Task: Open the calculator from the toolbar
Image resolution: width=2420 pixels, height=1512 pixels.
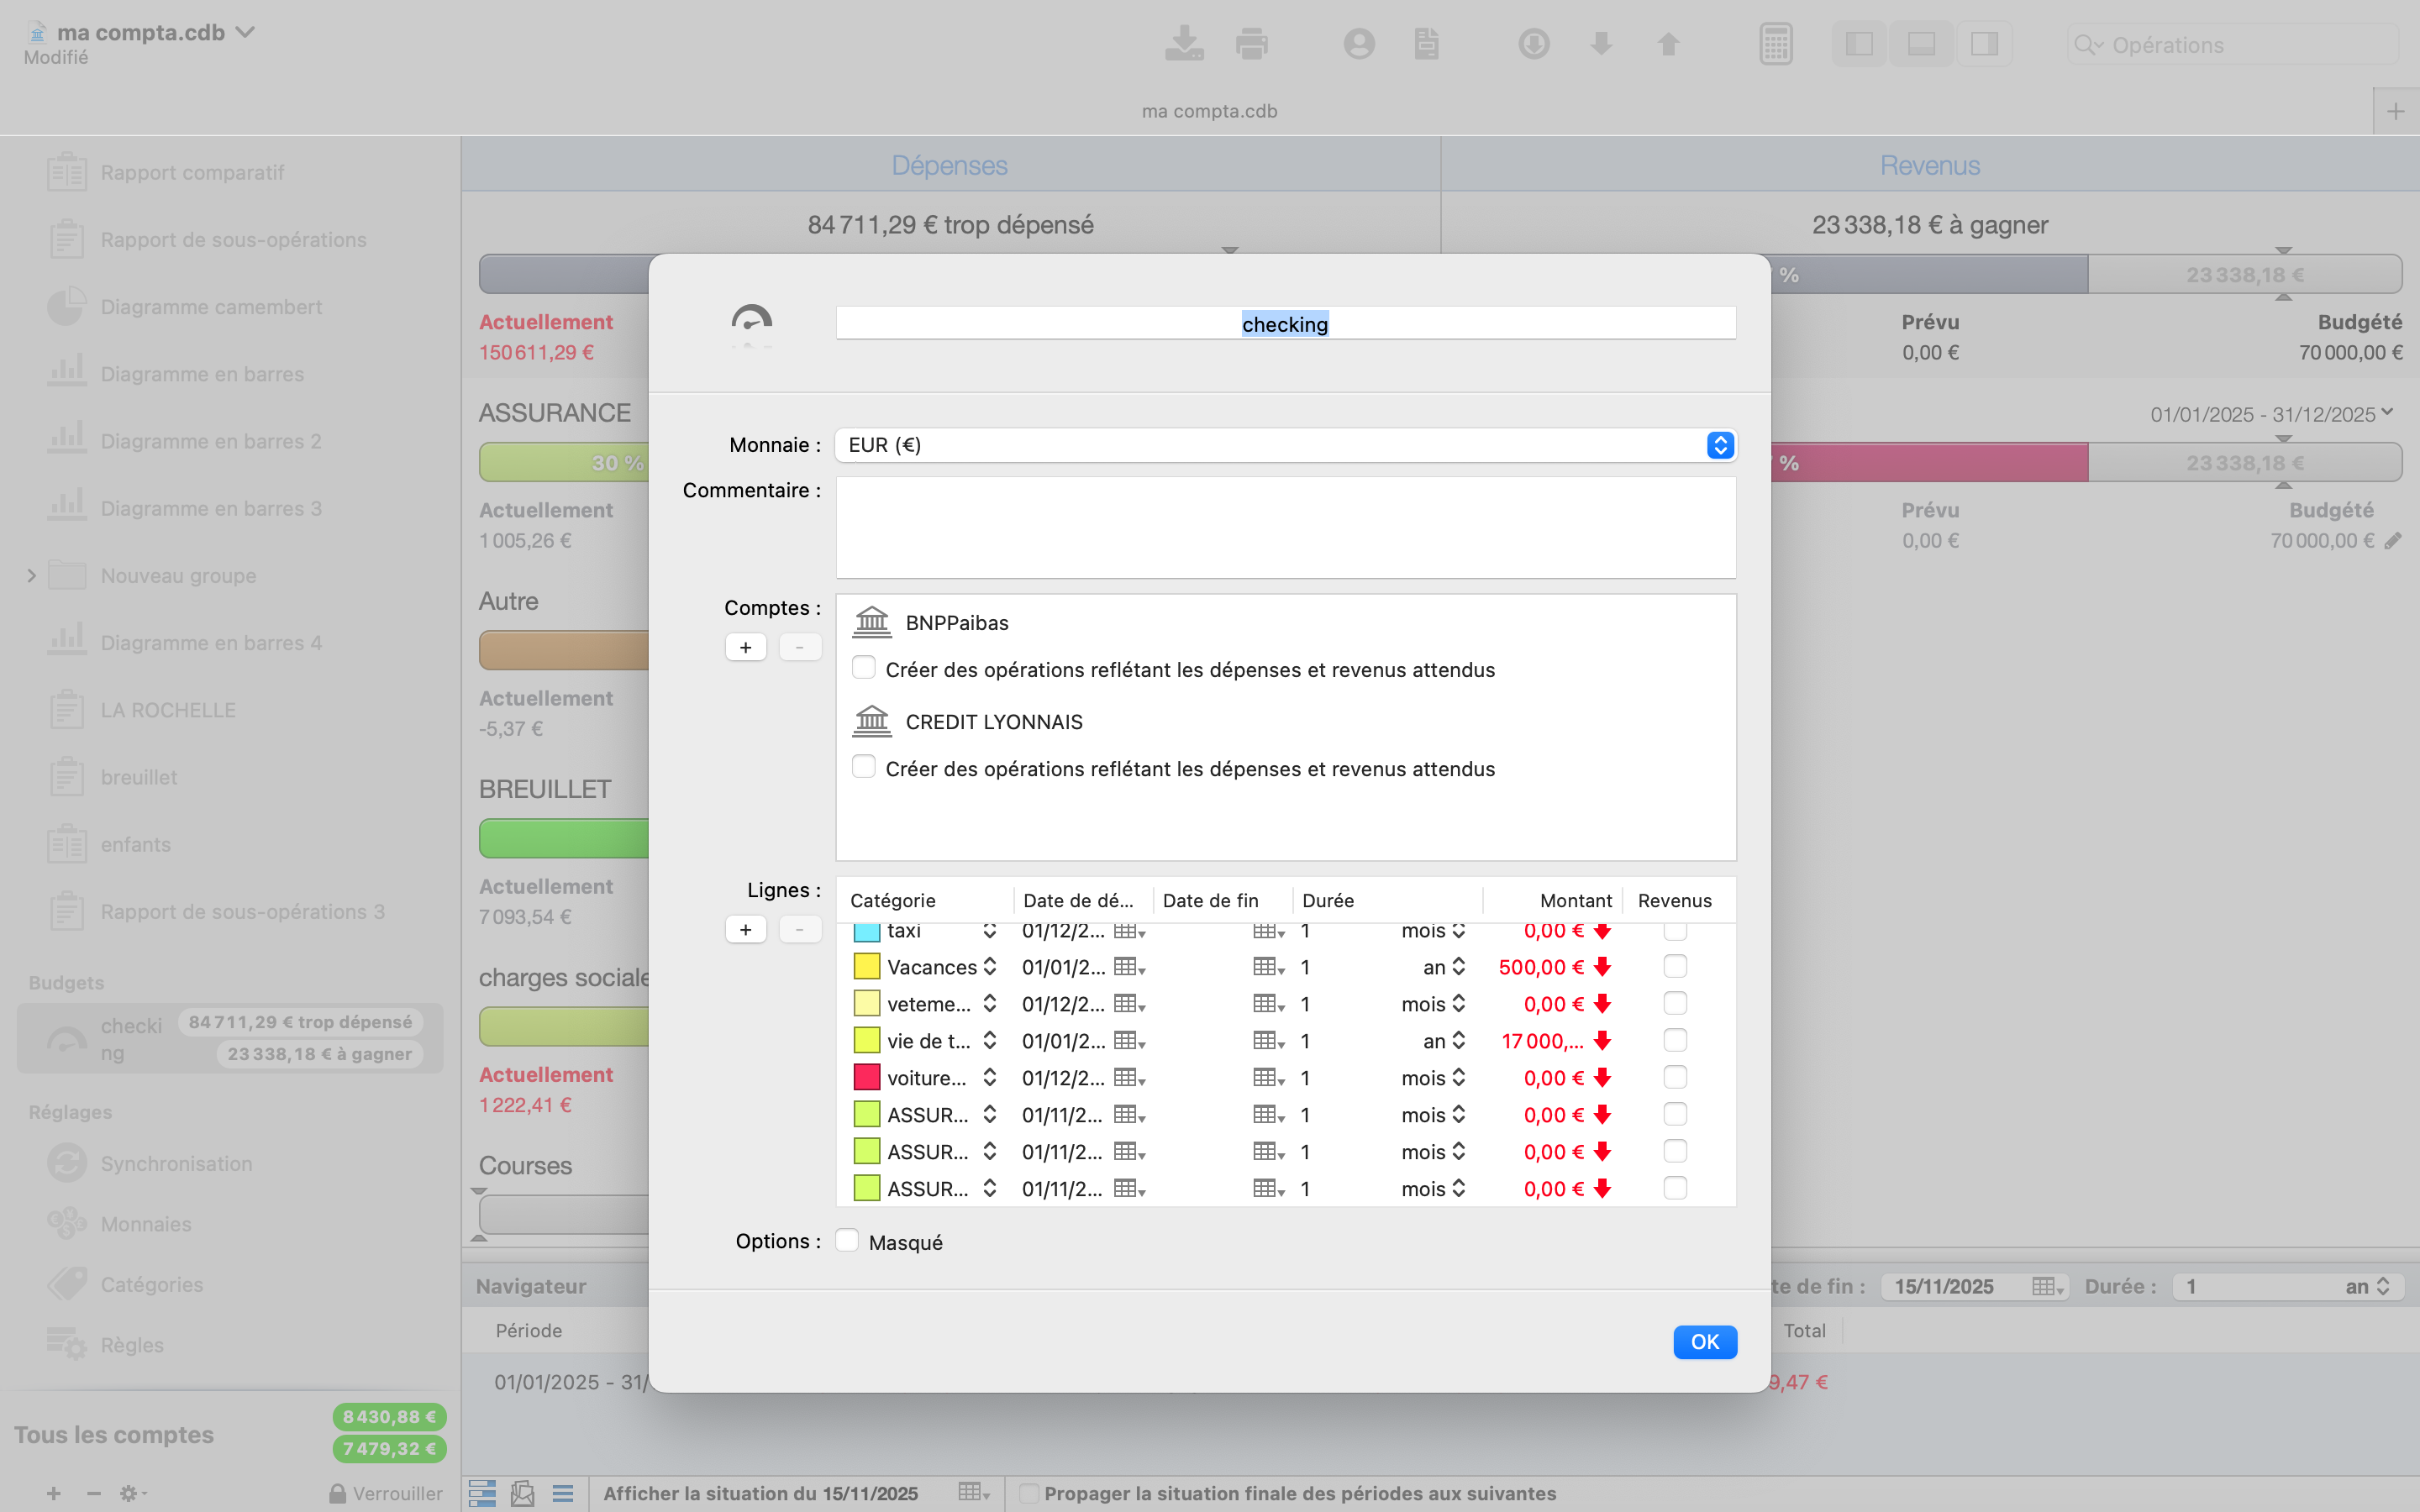Action: (1775, 44)
